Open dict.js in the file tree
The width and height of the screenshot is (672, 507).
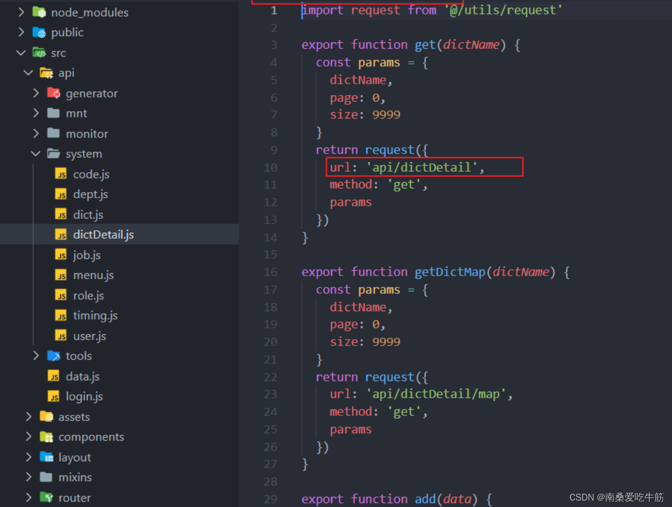pyautogui.click(x=88, y=215)
